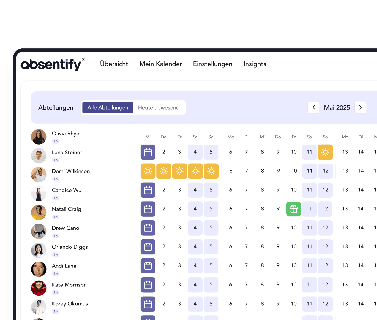Click the first sun icon in Lana Steiner's row
The image size is (377, 320).
coord(148,171)
